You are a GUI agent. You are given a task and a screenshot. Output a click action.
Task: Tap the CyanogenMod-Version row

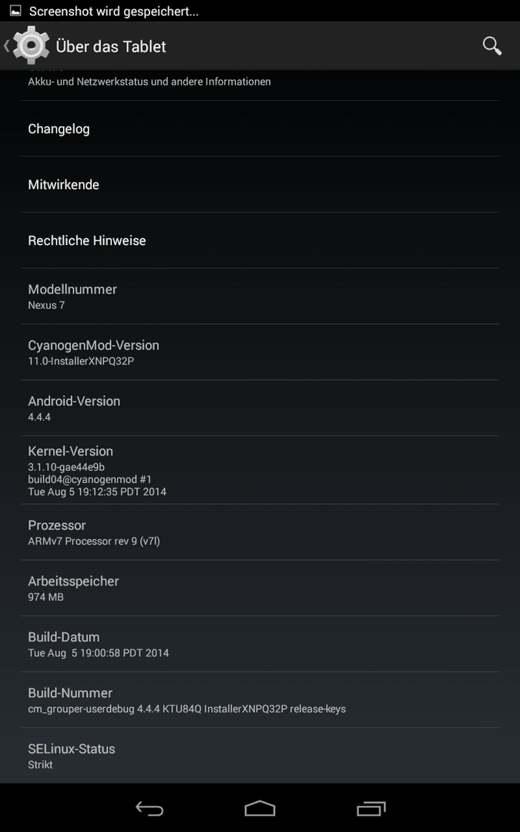pos(260,352)
